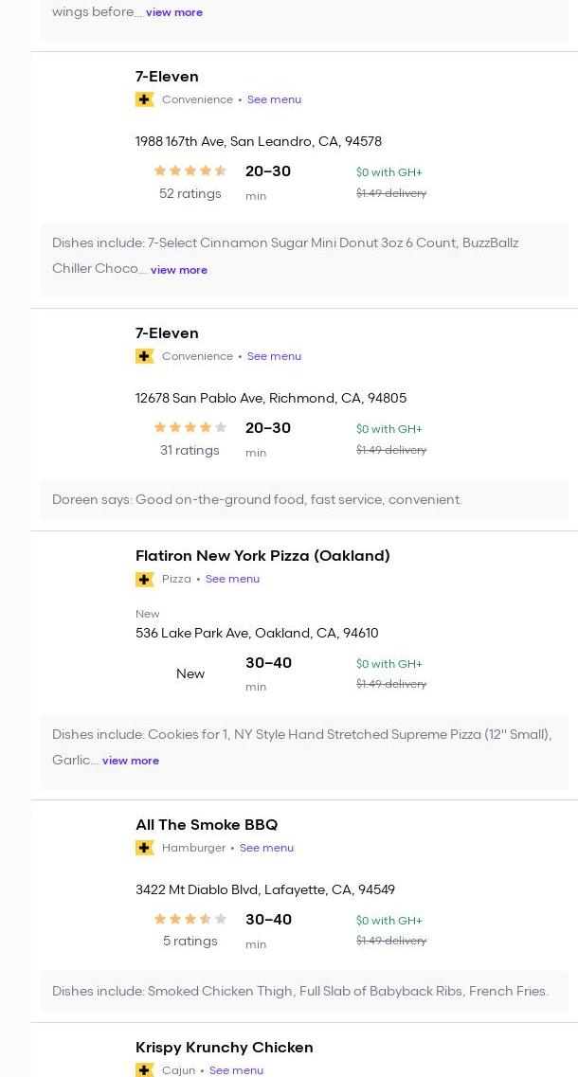
Task: Select Krispy Krunchy Chicken restaurant name
Action: [x=224, y=1048]
